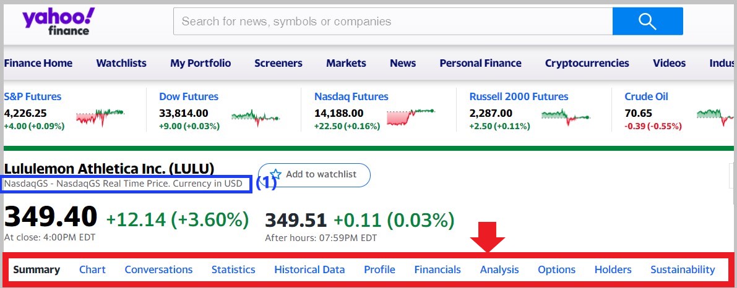Image resolution: width=737 pixels, height=288 pixels.
Task: Click the 349.51 after-hours price
Action: (296, 220)
